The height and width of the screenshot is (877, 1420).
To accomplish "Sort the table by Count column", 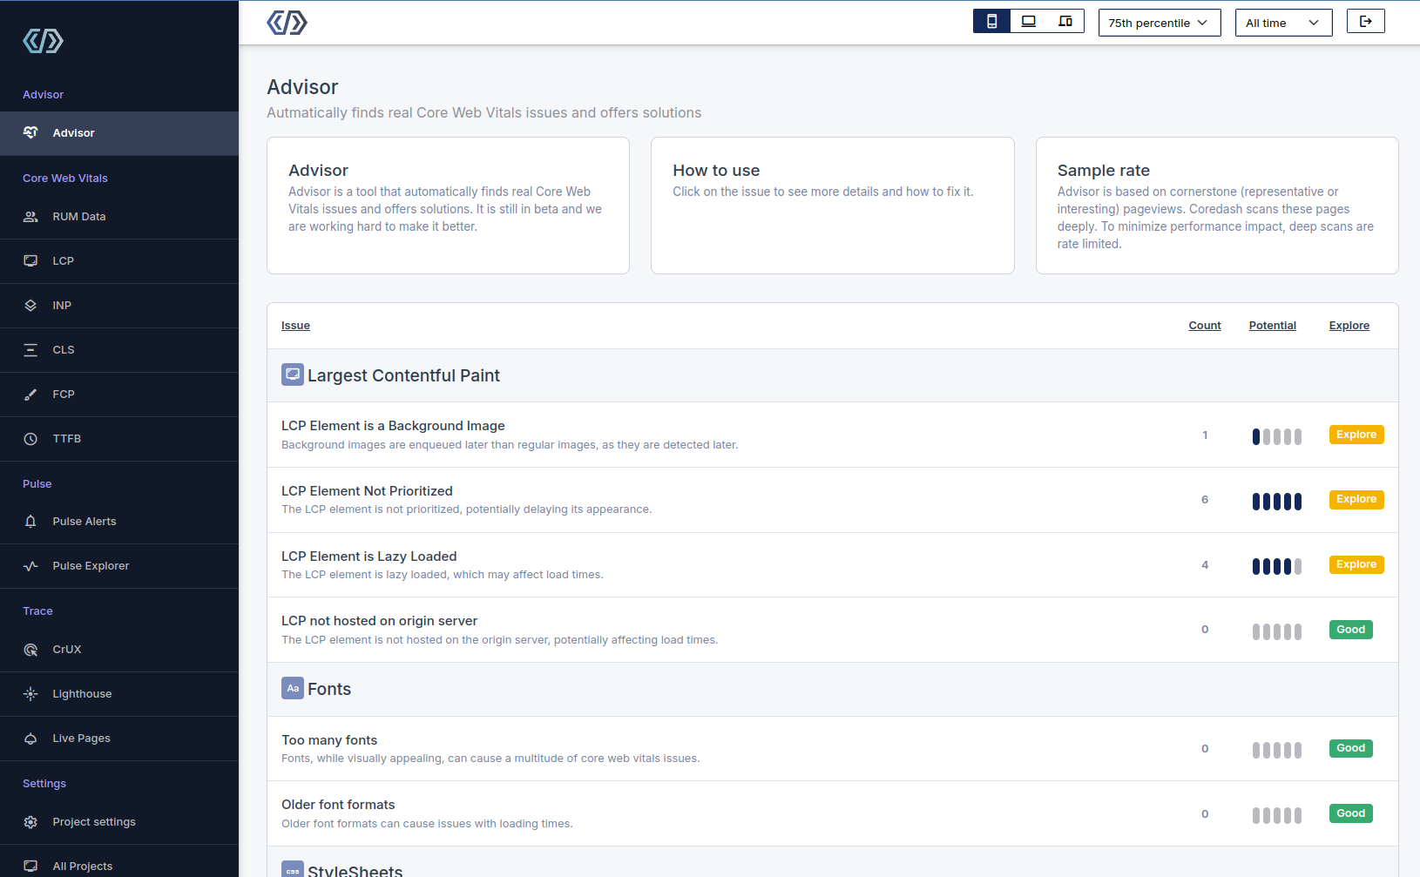I will pyautogui.click(x=1204, y=326).
